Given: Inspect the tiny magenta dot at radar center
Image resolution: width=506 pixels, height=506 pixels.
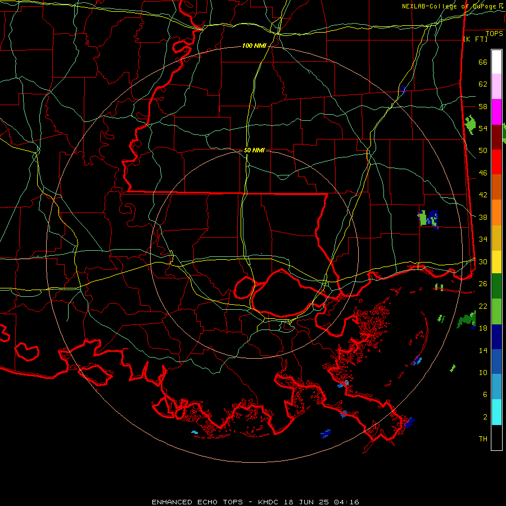Looking at the screenshot, I should pyautogui.click(x=261, y=254).
